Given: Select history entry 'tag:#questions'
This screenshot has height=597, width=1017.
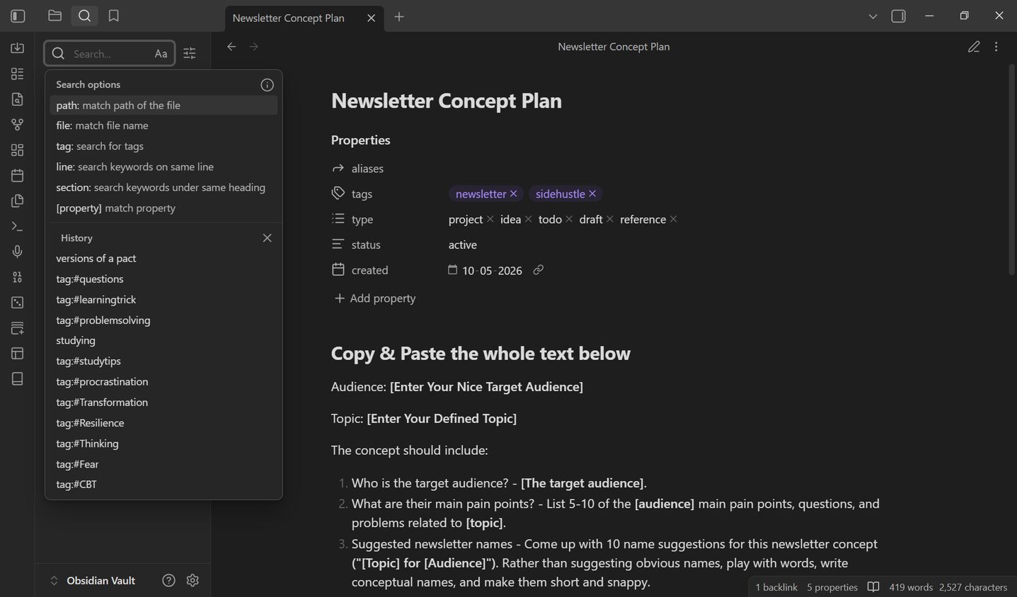Looking at the screenshot, I should pos(163,279).
